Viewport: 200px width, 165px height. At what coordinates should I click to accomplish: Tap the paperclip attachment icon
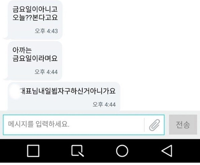point(154,125)
